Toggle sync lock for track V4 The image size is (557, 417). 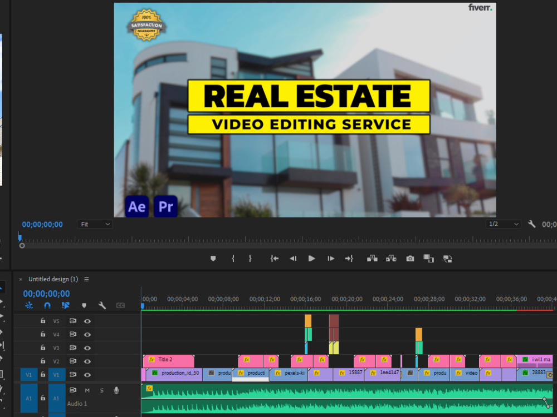(73, 334)
